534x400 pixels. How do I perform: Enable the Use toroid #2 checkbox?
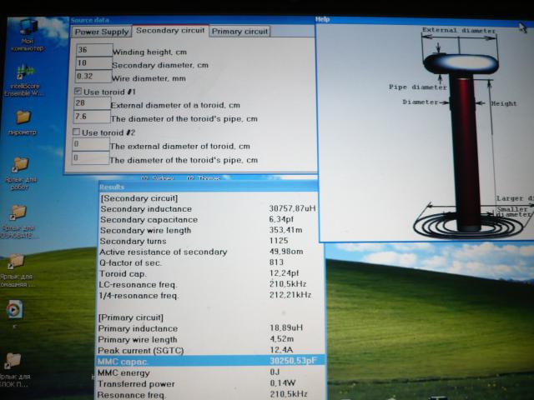pos(78,132)
